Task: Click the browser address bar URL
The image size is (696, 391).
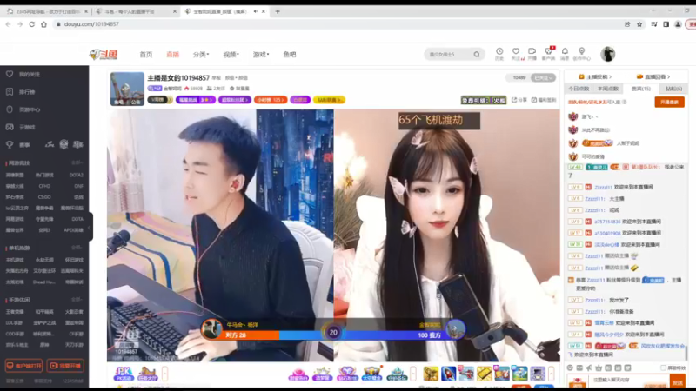Action: [x=91, y=24]
